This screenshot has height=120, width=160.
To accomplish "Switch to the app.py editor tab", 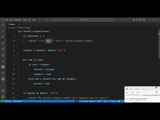I will coord(12,24).
